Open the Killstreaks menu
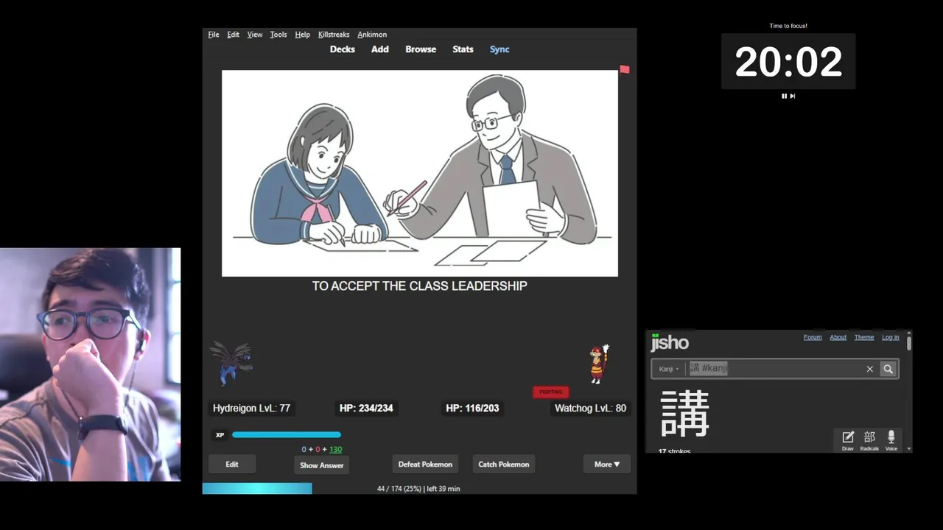 tap(334, 35)
